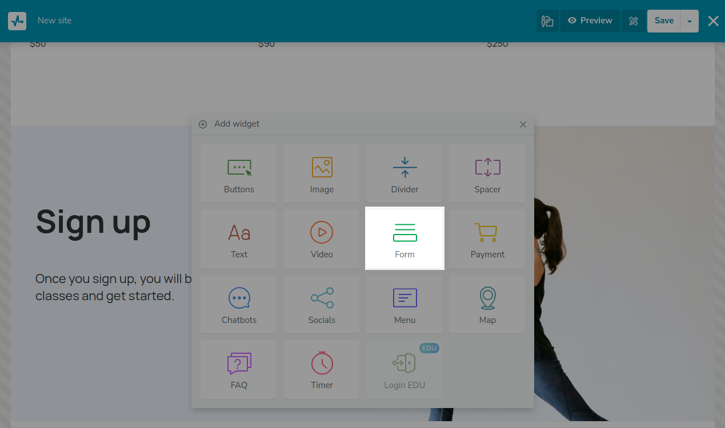725x428 pixels.
Task: Insert the FAQ widget
Action: pyautogui.click(x=239, y=369)
